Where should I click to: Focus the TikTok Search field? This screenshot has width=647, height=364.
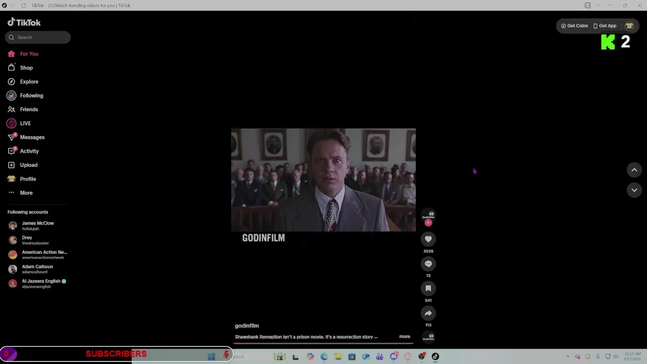[38, 37]
